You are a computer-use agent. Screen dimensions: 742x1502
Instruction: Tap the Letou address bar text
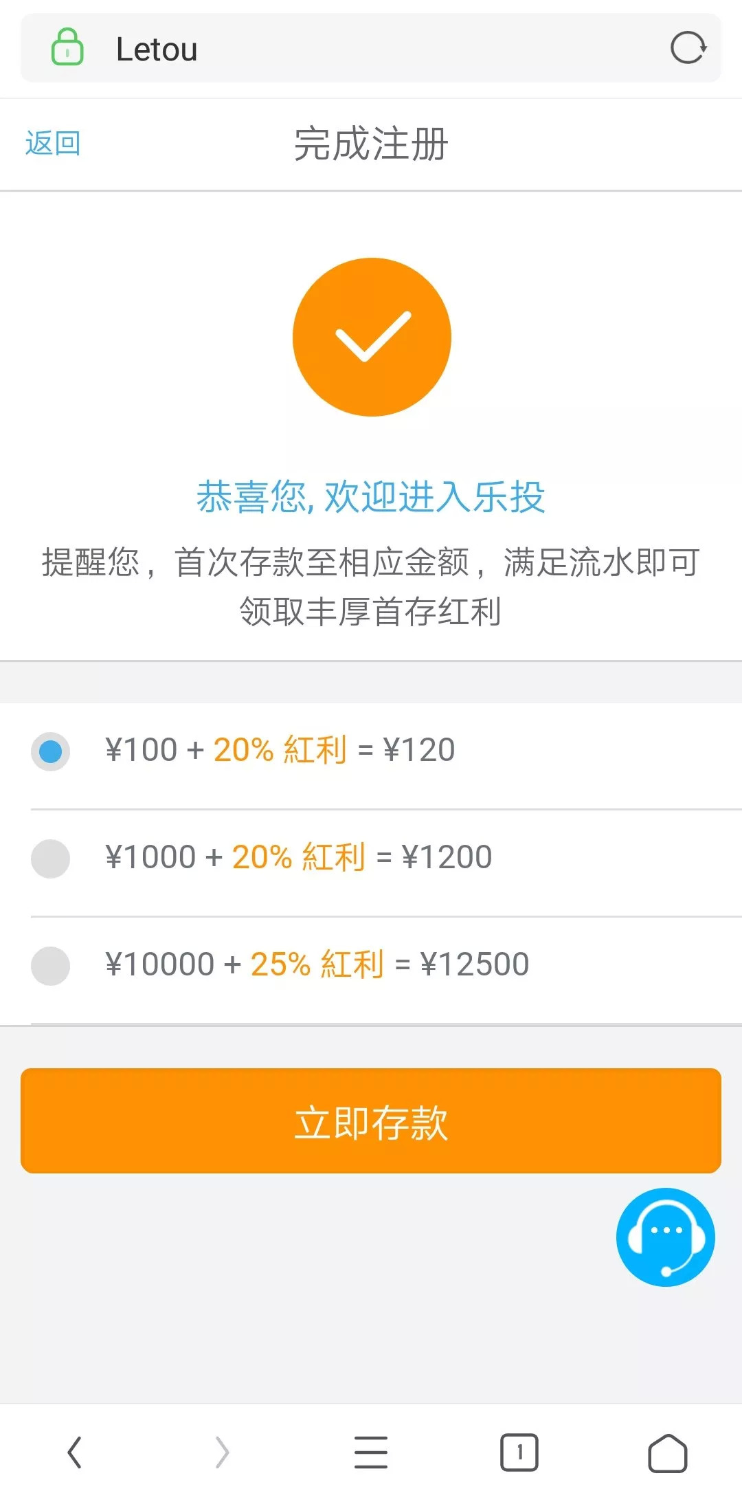pyautogui.click(x=157, y=49)
